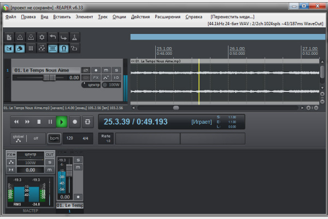This screenshot has width=328, height=219.
Task: Open the Действия menu
Action: tap(140, 17)
